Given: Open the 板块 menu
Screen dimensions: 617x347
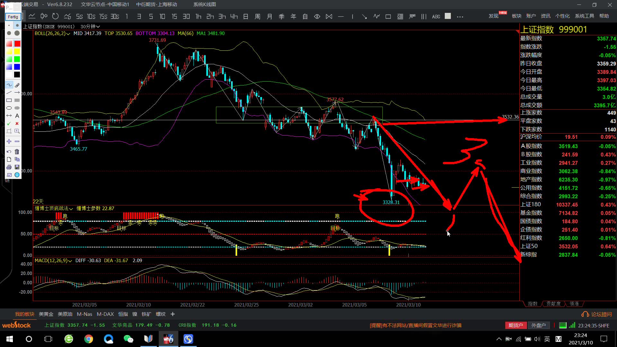Looking at the screenshot, I should [517, 16].
